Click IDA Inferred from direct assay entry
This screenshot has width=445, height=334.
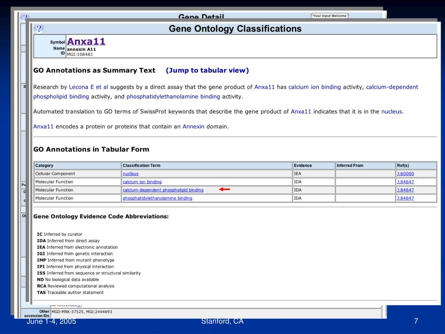click(68, 241)
